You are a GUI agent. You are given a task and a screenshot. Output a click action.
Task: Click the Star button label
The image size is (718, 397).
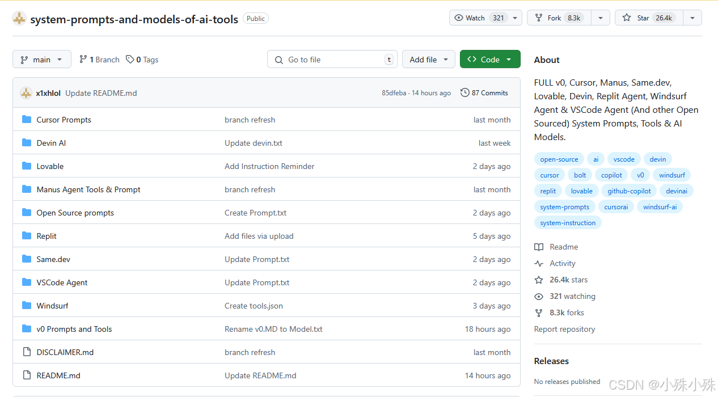[x=643, y=18]
